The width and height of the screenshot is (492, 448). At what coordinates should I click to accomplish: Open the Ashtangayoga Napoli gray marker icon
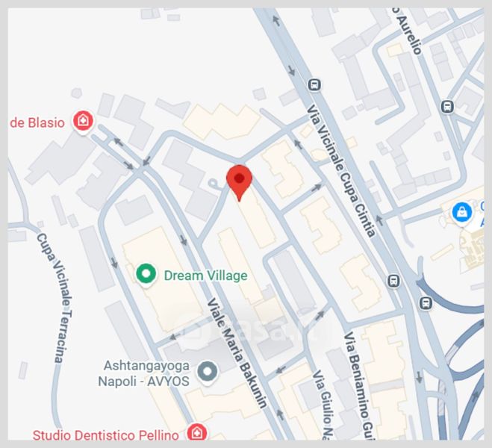[208, 372]
